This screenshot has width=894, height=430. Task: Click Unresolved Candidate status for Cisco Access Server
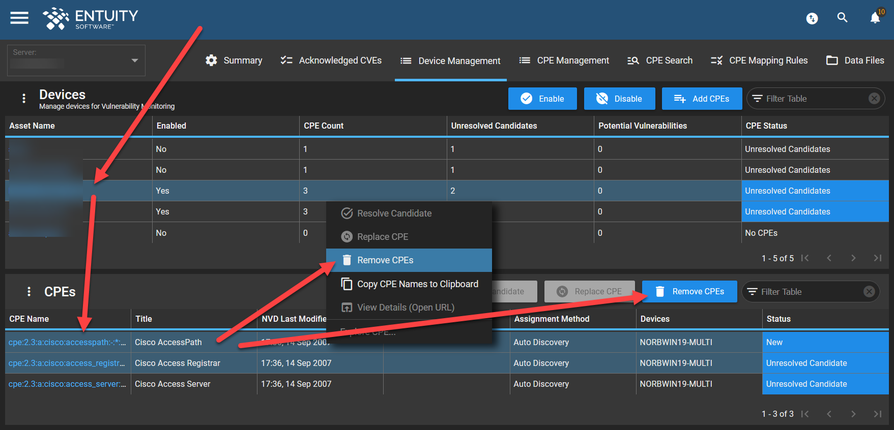pos(826,384)
